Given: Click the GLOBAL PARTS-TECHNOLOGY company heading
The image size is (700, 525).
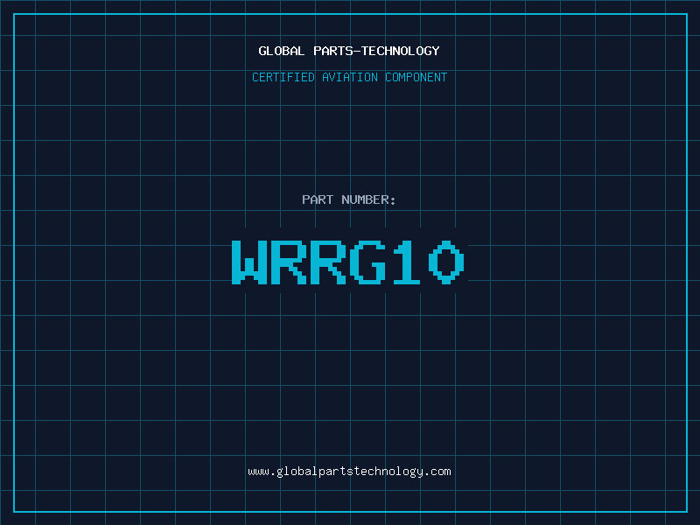Looking at the screenshot, I should coord(349,51).
